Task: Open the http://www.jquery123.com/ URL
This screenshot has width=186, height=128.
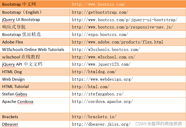Action: tap(101, 64)
